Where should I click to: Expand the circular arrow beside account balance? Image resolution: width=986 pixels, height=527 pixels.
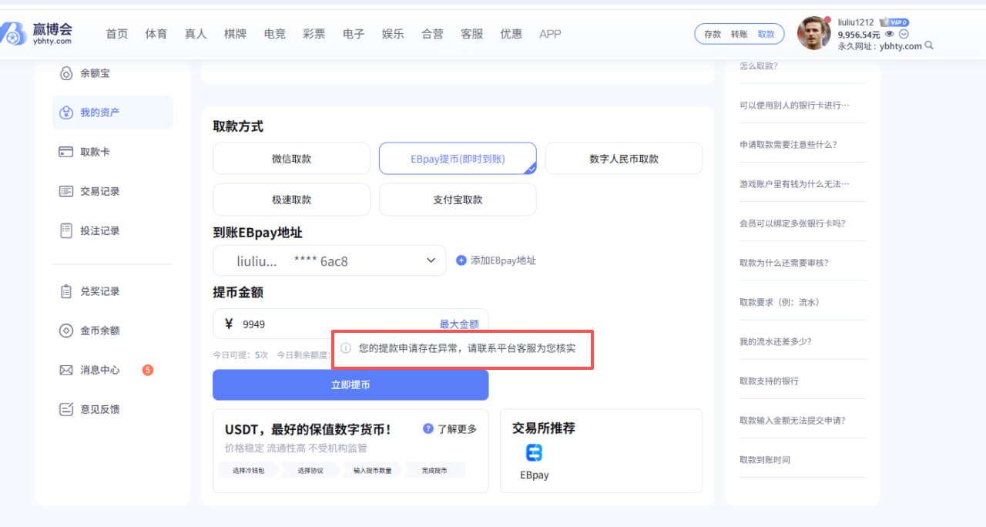(904, 35)
